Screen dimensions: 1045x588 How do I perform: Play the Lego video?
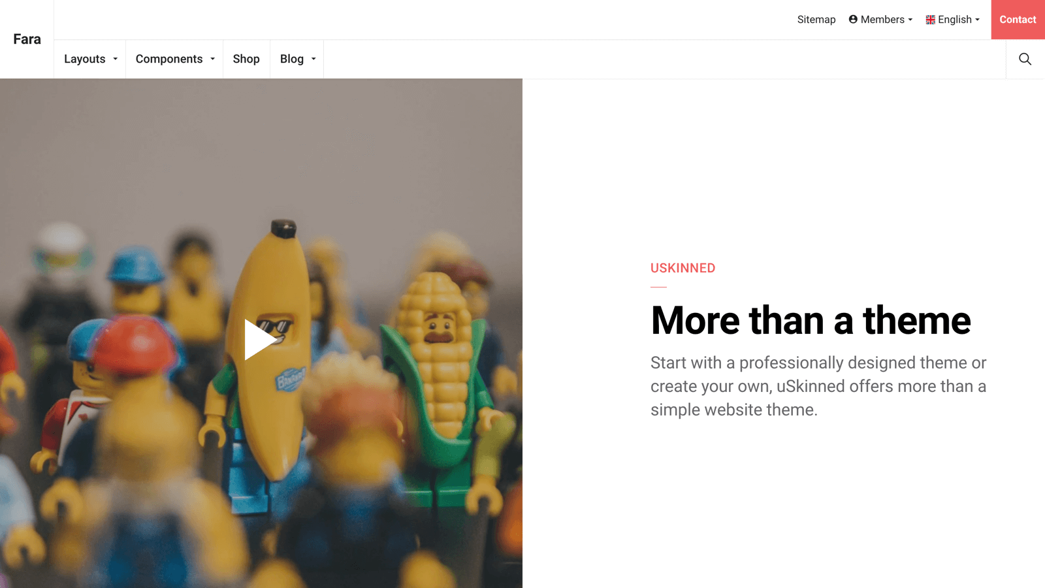click(x=260, y=339)
